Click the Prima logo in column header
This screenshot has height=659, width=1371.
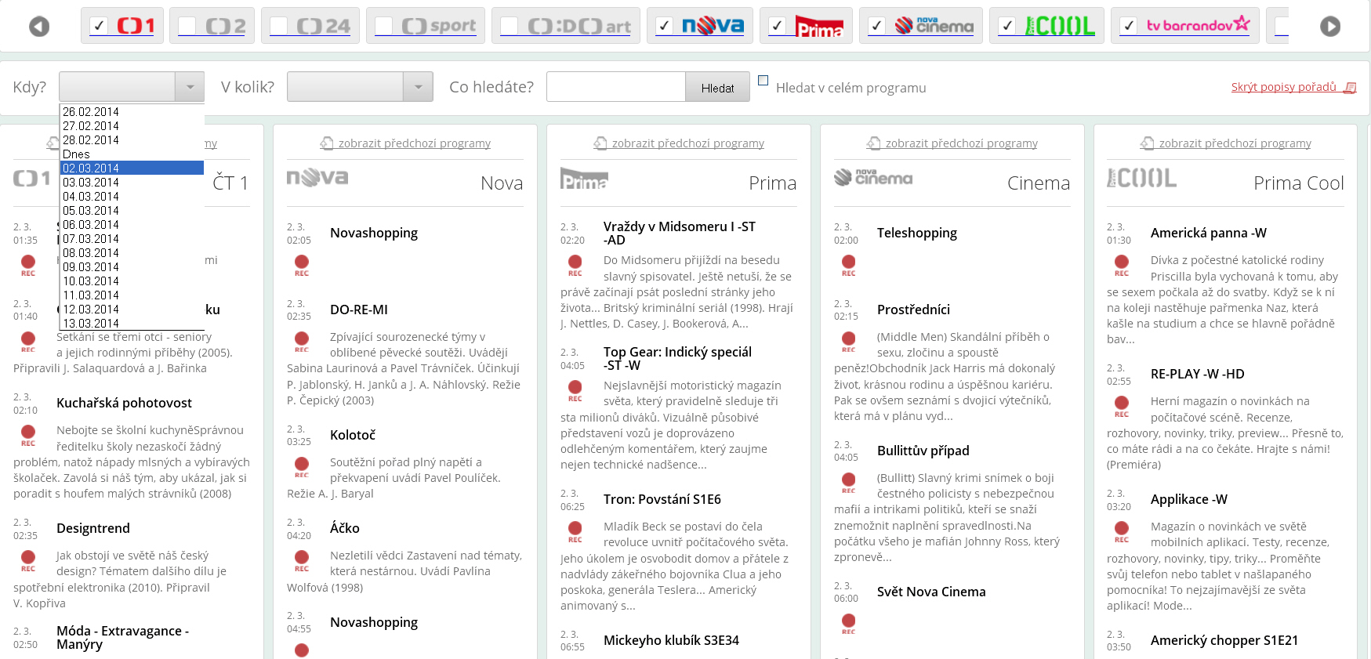pos(584,179)
